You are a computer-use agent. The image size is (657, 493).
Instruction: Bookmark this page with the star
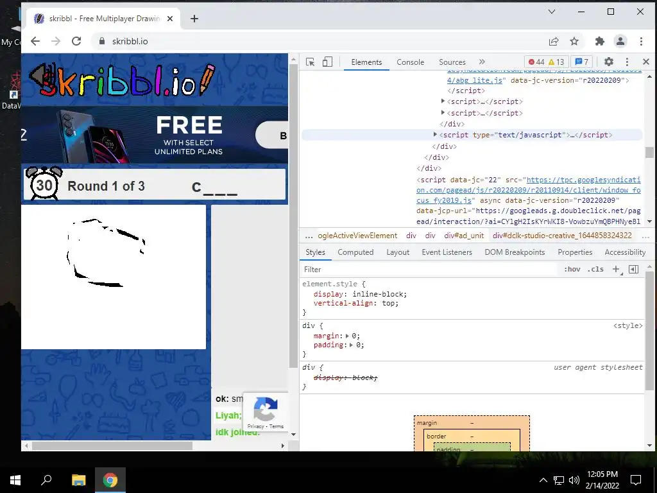[574, 41]
